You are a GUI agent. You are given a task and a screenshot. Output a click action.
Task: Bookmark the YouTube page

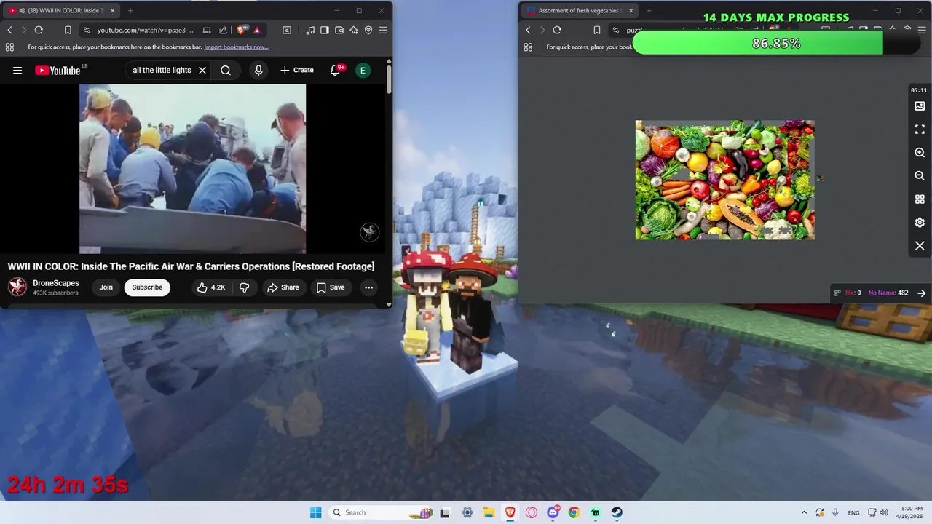(x=68, y=30)
